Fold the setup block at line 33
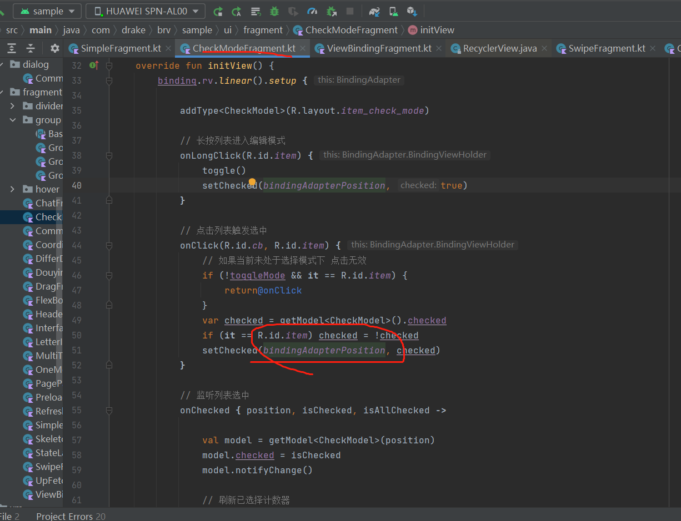Viewport: 681px width, 521px height. coord(109,80)
